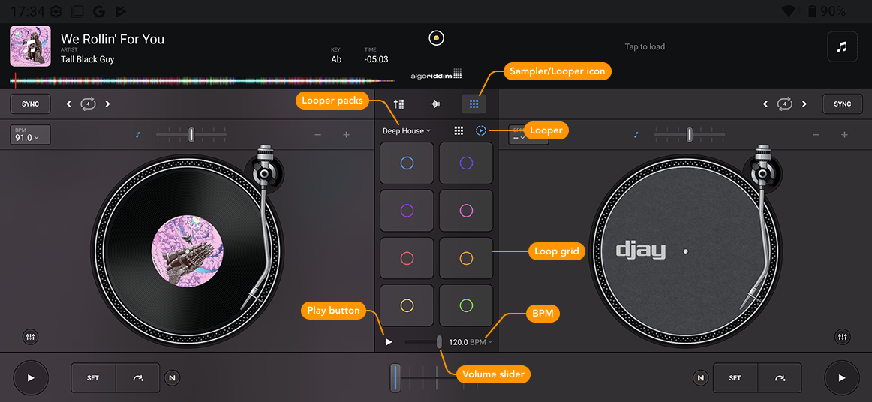The width and height of the screenshot is (872, 402).
Task: Move the crossfader handle
Action: (x=395, y=378)
